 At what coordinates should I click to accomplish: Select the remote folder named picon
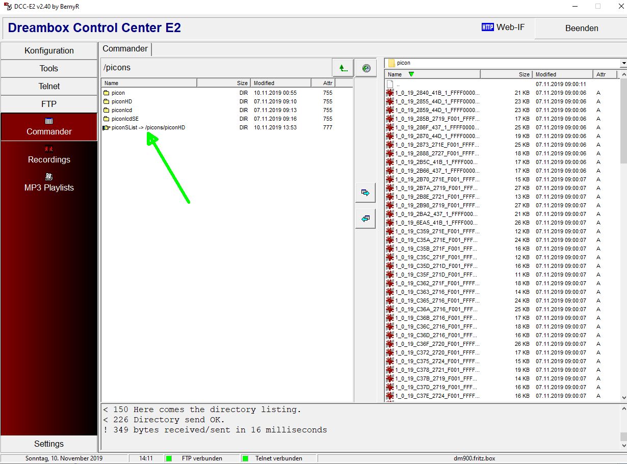118,93
